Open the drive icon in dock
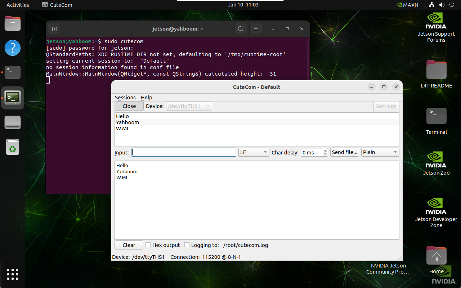The height and width of the screenshot is (288, 461). [x=13, y=122]
